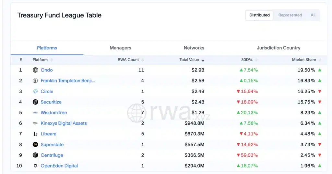This screenshot has width=332, height=174.
Task: Click Ondo's $2.9B total value
Action: tap(198, 70)
